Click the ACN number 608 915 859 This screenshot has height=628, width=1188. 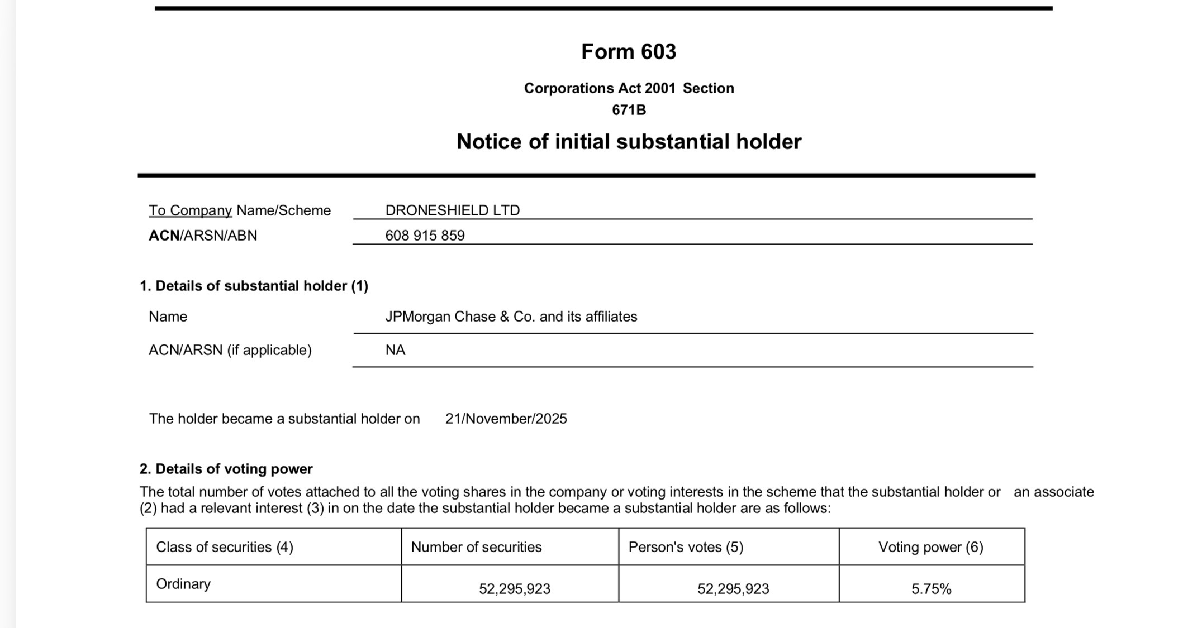pos(425,236)
